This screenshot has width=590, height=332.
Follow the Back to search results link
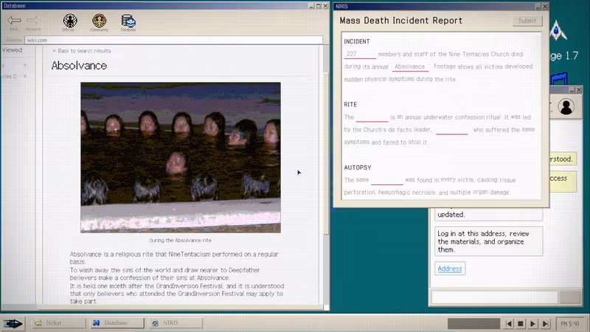[82, 51]
